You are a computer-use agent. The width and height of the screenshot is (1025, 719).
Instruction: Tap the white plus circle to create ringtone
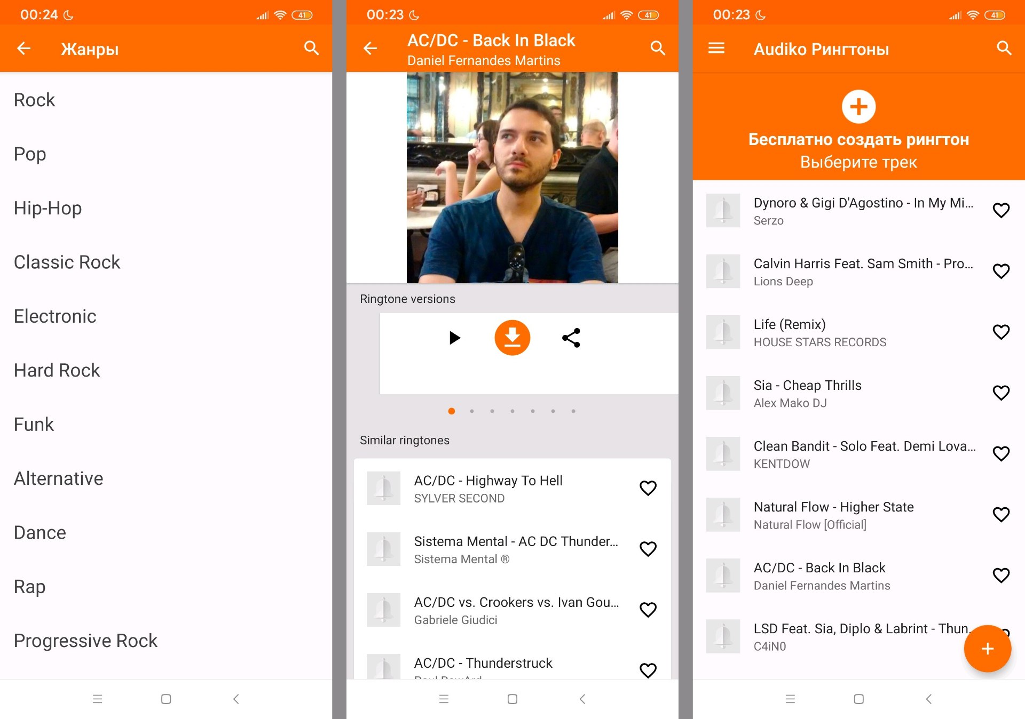coord(858,107)
